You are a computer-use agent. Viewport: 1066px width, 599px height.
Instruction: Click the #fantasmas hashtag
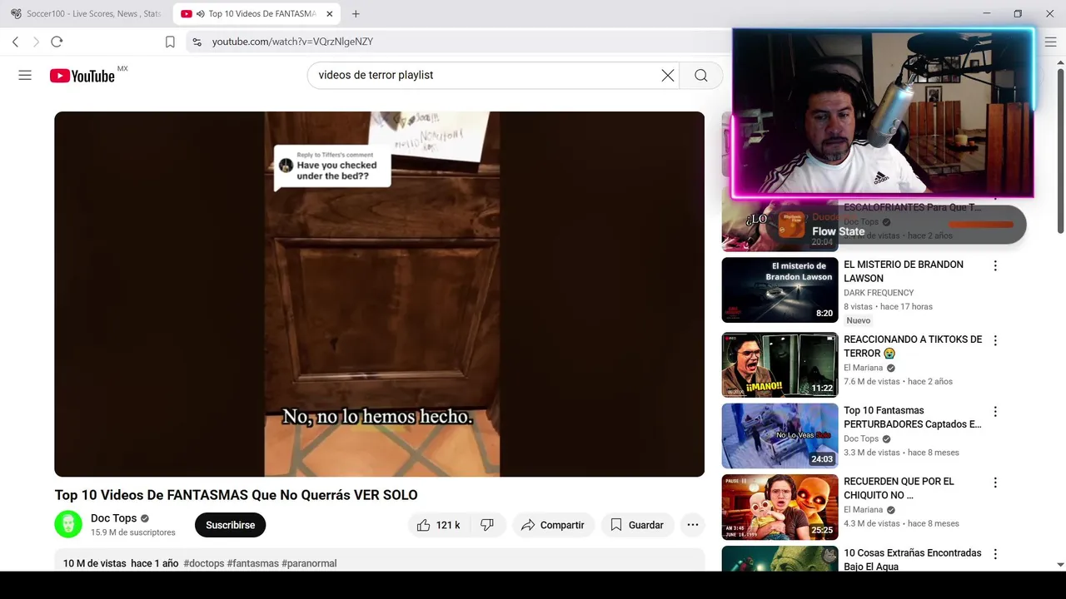pos(253,563)
